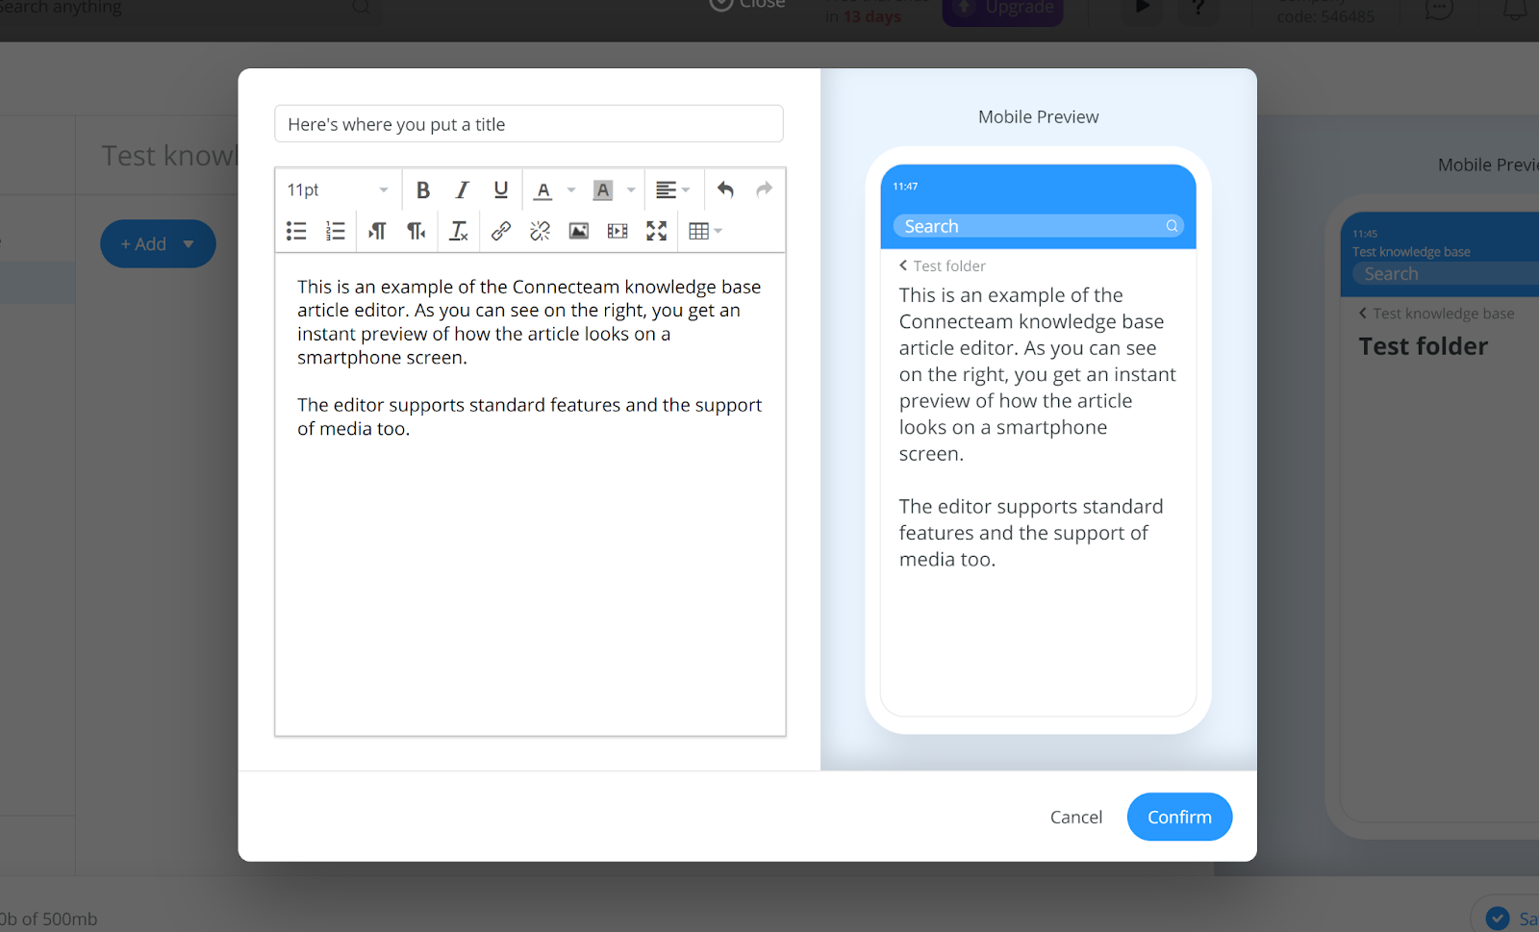Toggle bold formatting in the editor
The image size is (1539, 932).
tap(422, 190)
